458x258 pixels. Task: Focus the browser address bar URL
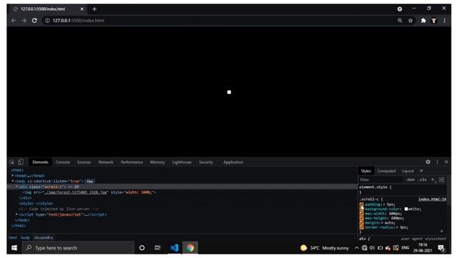[78, 21]
